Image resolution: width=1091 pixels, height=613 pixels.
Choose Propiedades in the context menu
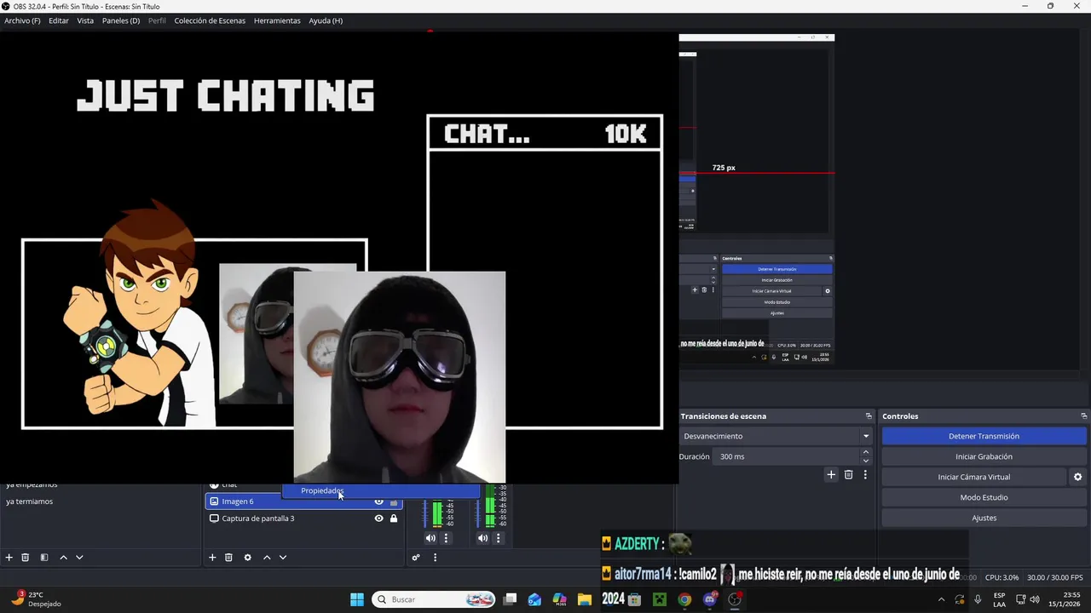381,490
